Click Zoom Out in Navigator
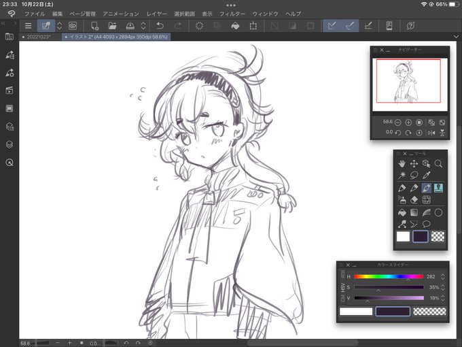The width and height of the screenshot is (462, 347). (x=397, y=122)
